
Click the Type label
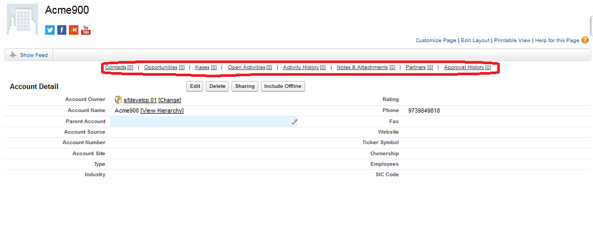click(99, 164)
